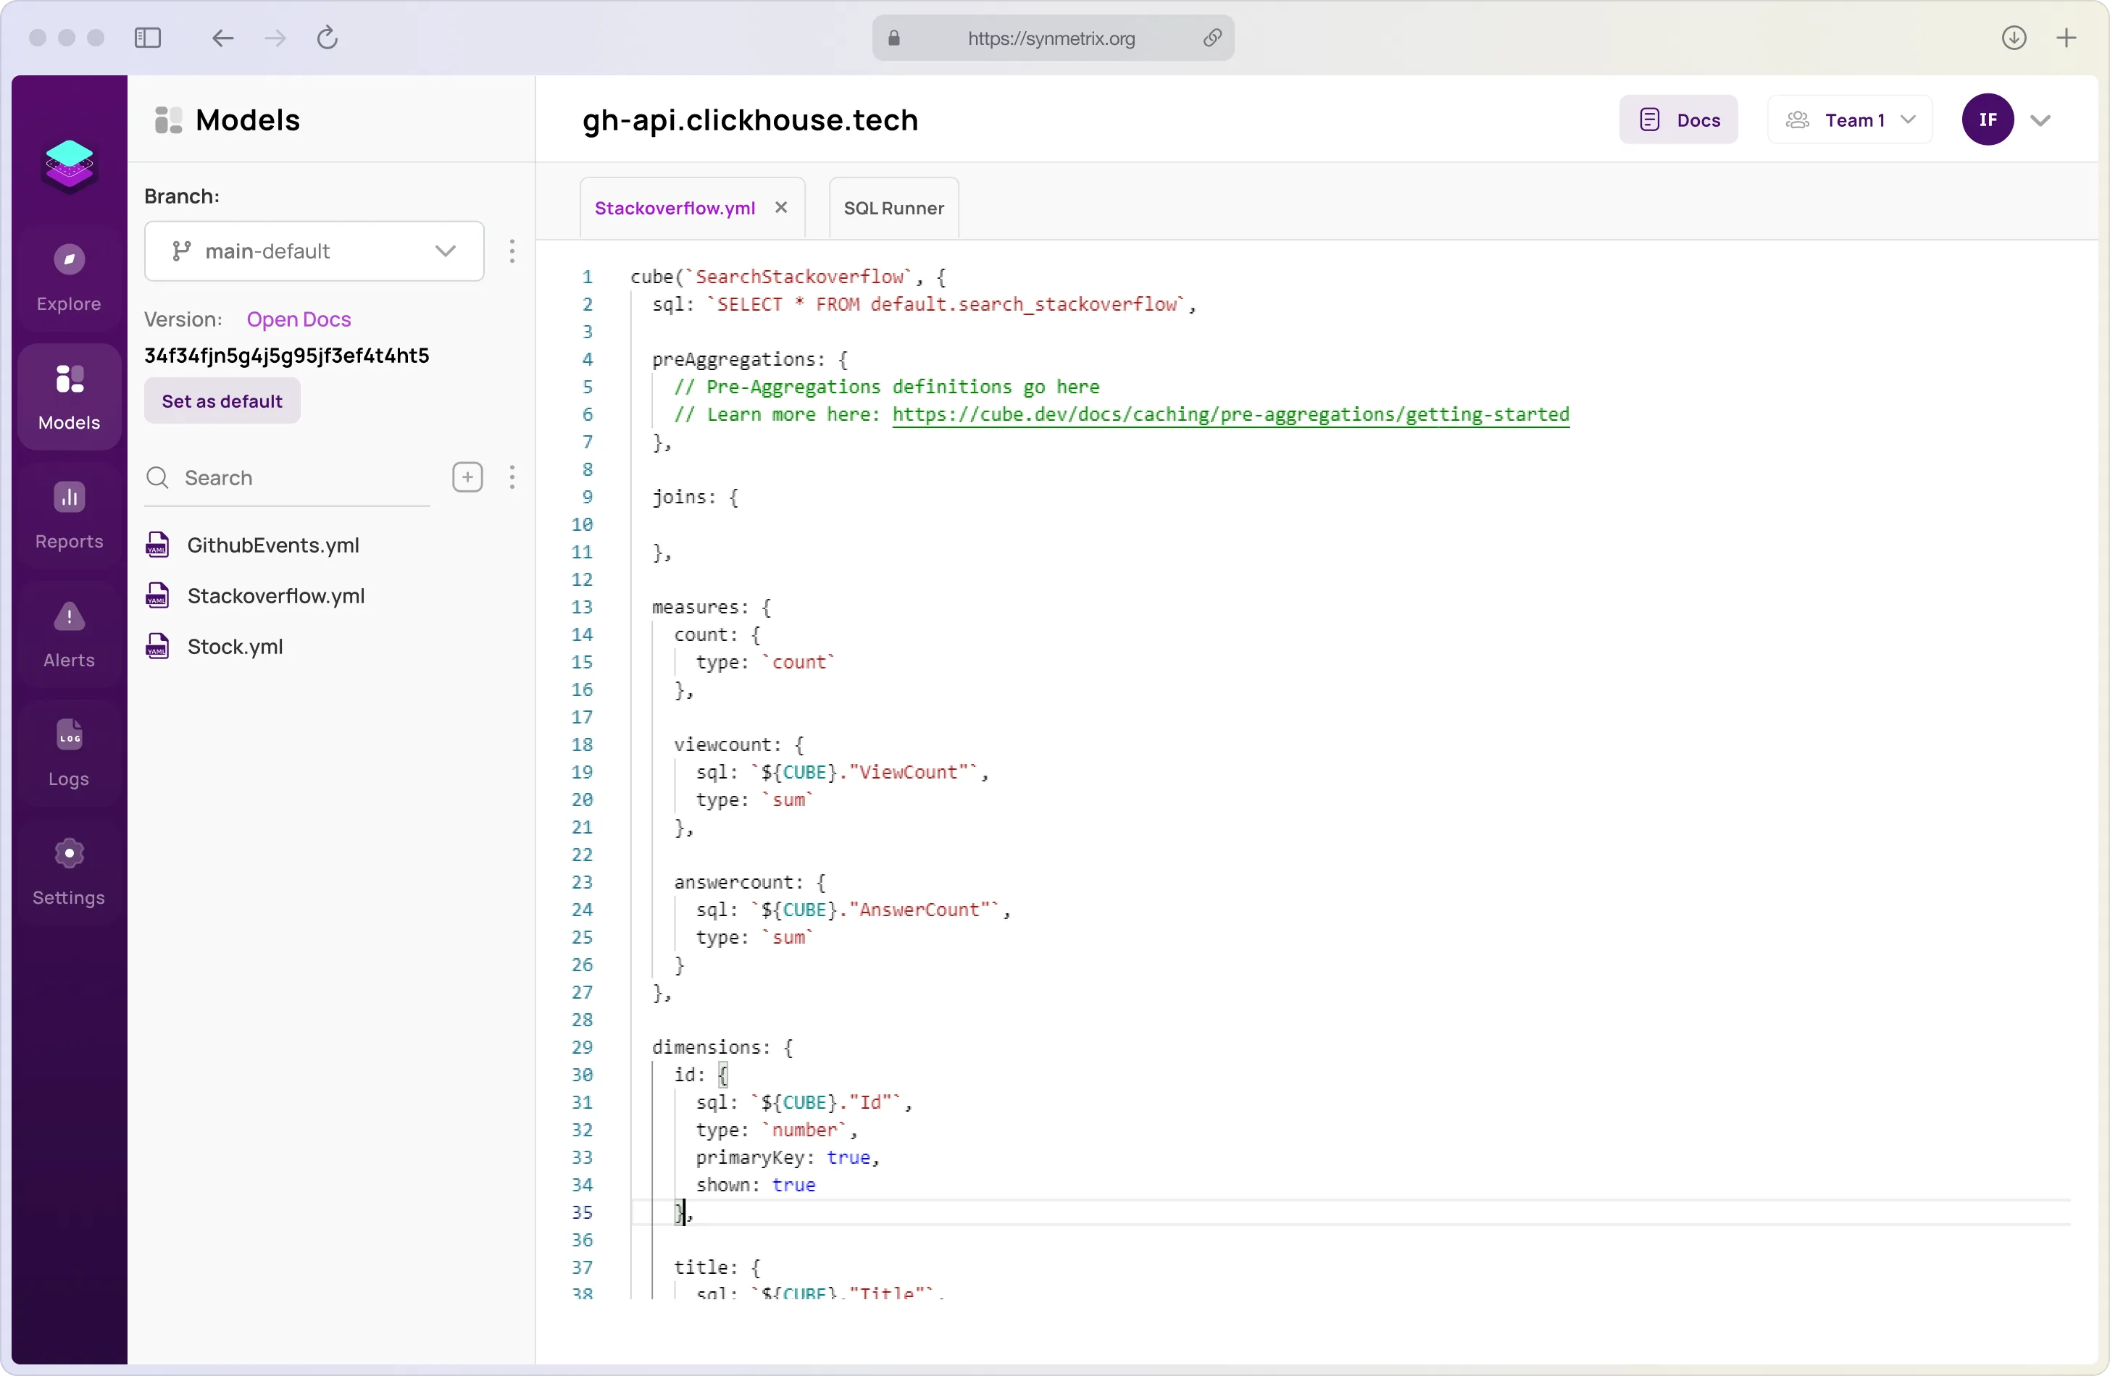Viewport: 2110px width, 1376px height.
Task: Expand the user profile chevron menu
Action: click(2041, 120)
